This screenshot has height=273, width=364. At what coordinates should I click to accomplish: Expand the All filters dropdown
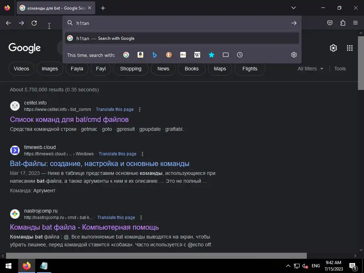310,69
